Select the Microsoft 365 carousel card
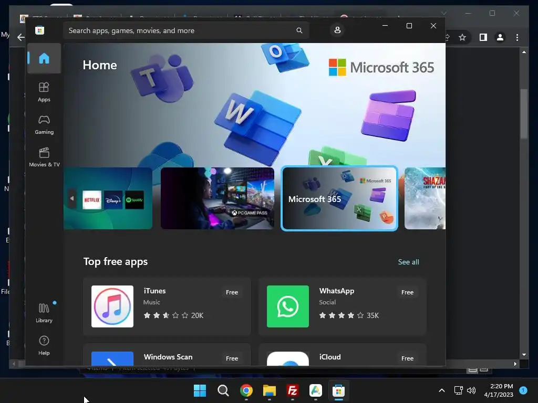 [x=339, y=198]
